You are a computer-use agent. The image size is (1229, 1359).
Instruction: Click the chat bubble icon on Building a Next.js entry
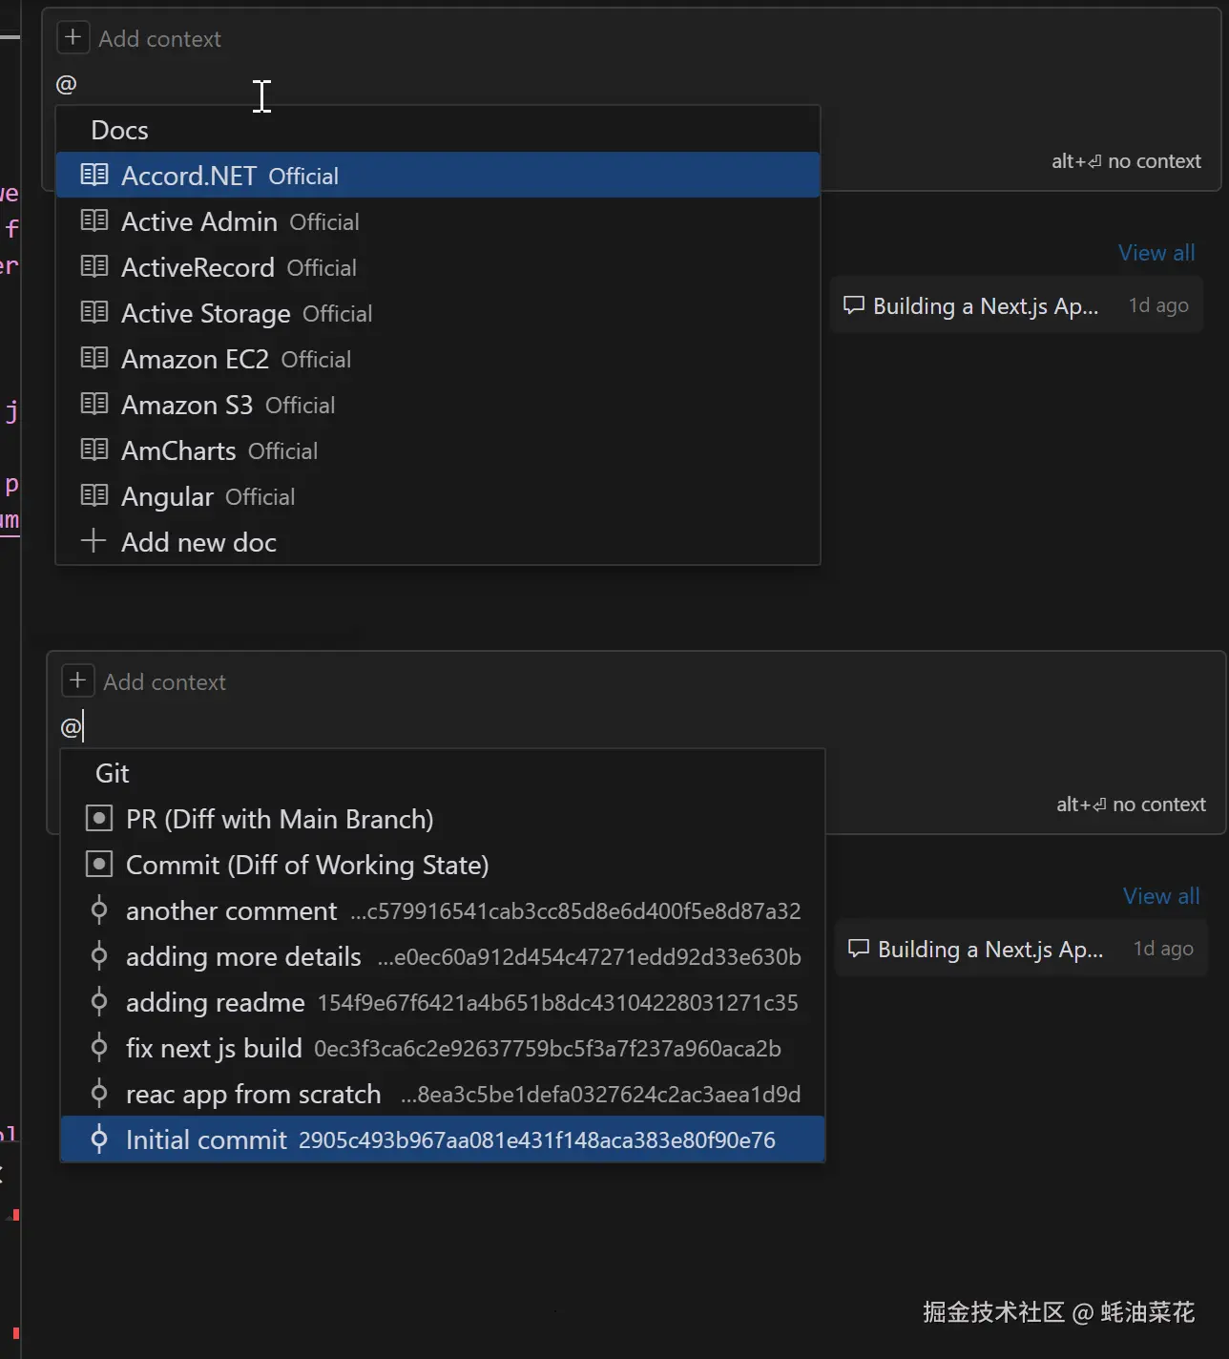click(854, 304)
